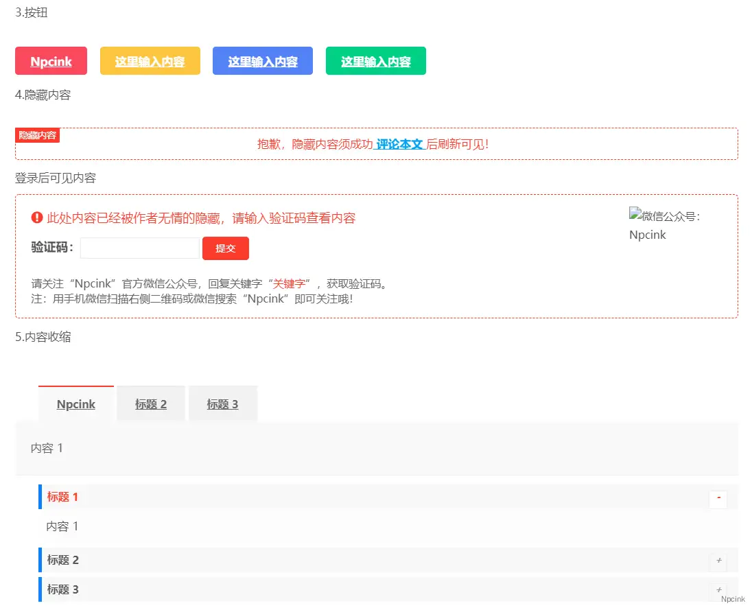Image resolution: width=752 pixels, height=610 pixels.
Task: Switch to the Npcink tab
Action: [75, 404]
